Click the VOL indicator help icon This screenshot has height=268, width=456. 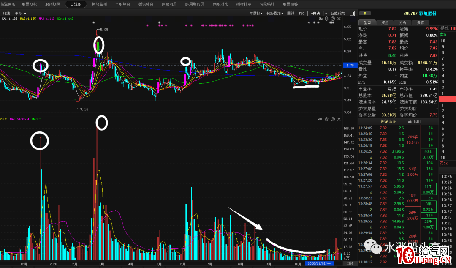332,119
